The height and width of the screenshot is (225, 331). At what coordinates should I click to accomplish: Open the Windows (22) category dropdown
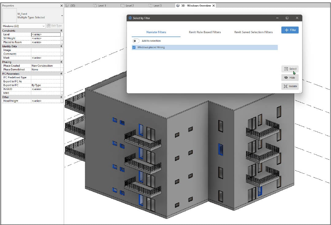click(x=43, y=26)
